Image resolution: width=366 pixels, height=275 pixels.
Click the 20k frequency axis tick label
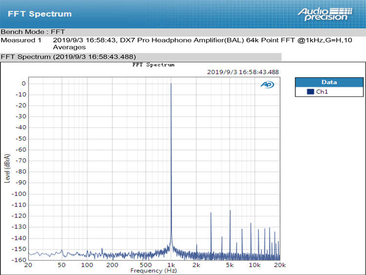coord(280,265)
